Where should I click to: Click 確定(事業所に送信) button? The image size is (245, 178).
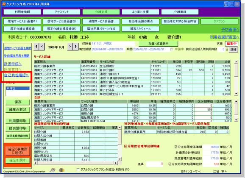point(18,151)
